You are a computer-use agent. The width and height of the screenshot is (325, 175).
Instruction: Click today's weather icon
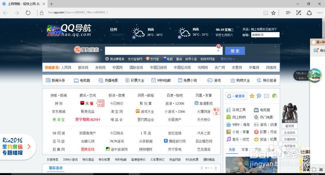(x=138, y=33)
